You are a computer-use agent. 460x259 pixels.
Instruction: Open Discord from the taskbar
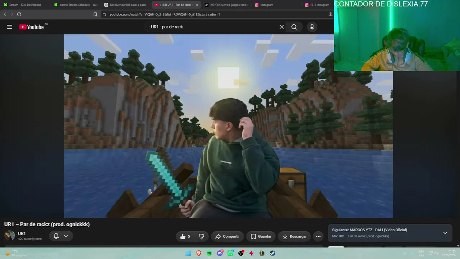coord(220,253)
